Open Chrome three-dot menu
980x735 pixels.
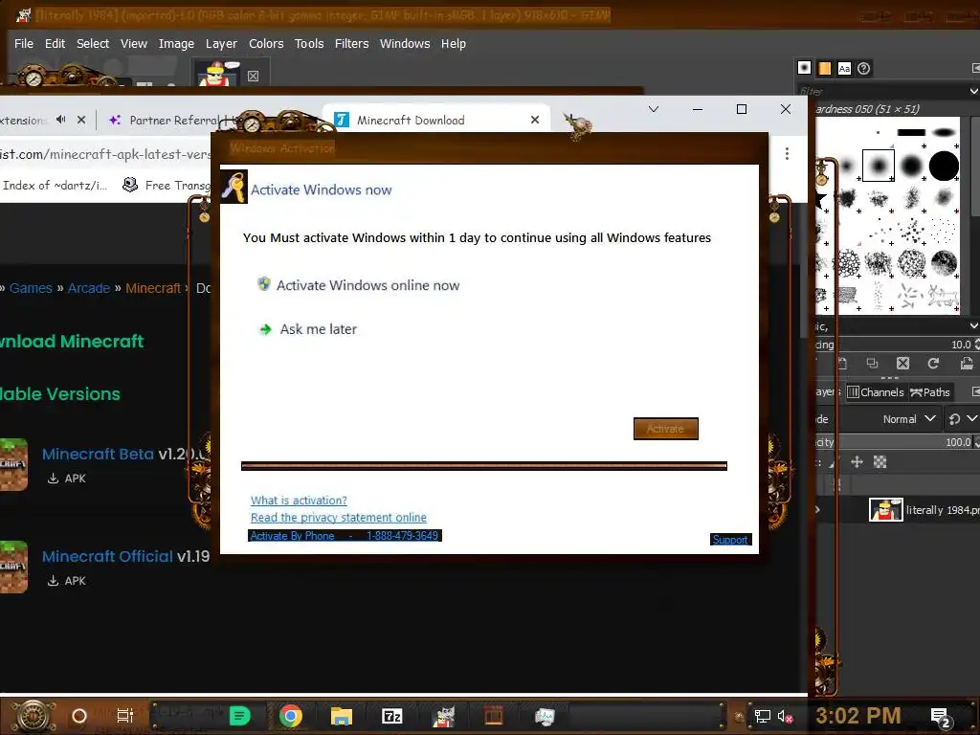click(787, 154)
